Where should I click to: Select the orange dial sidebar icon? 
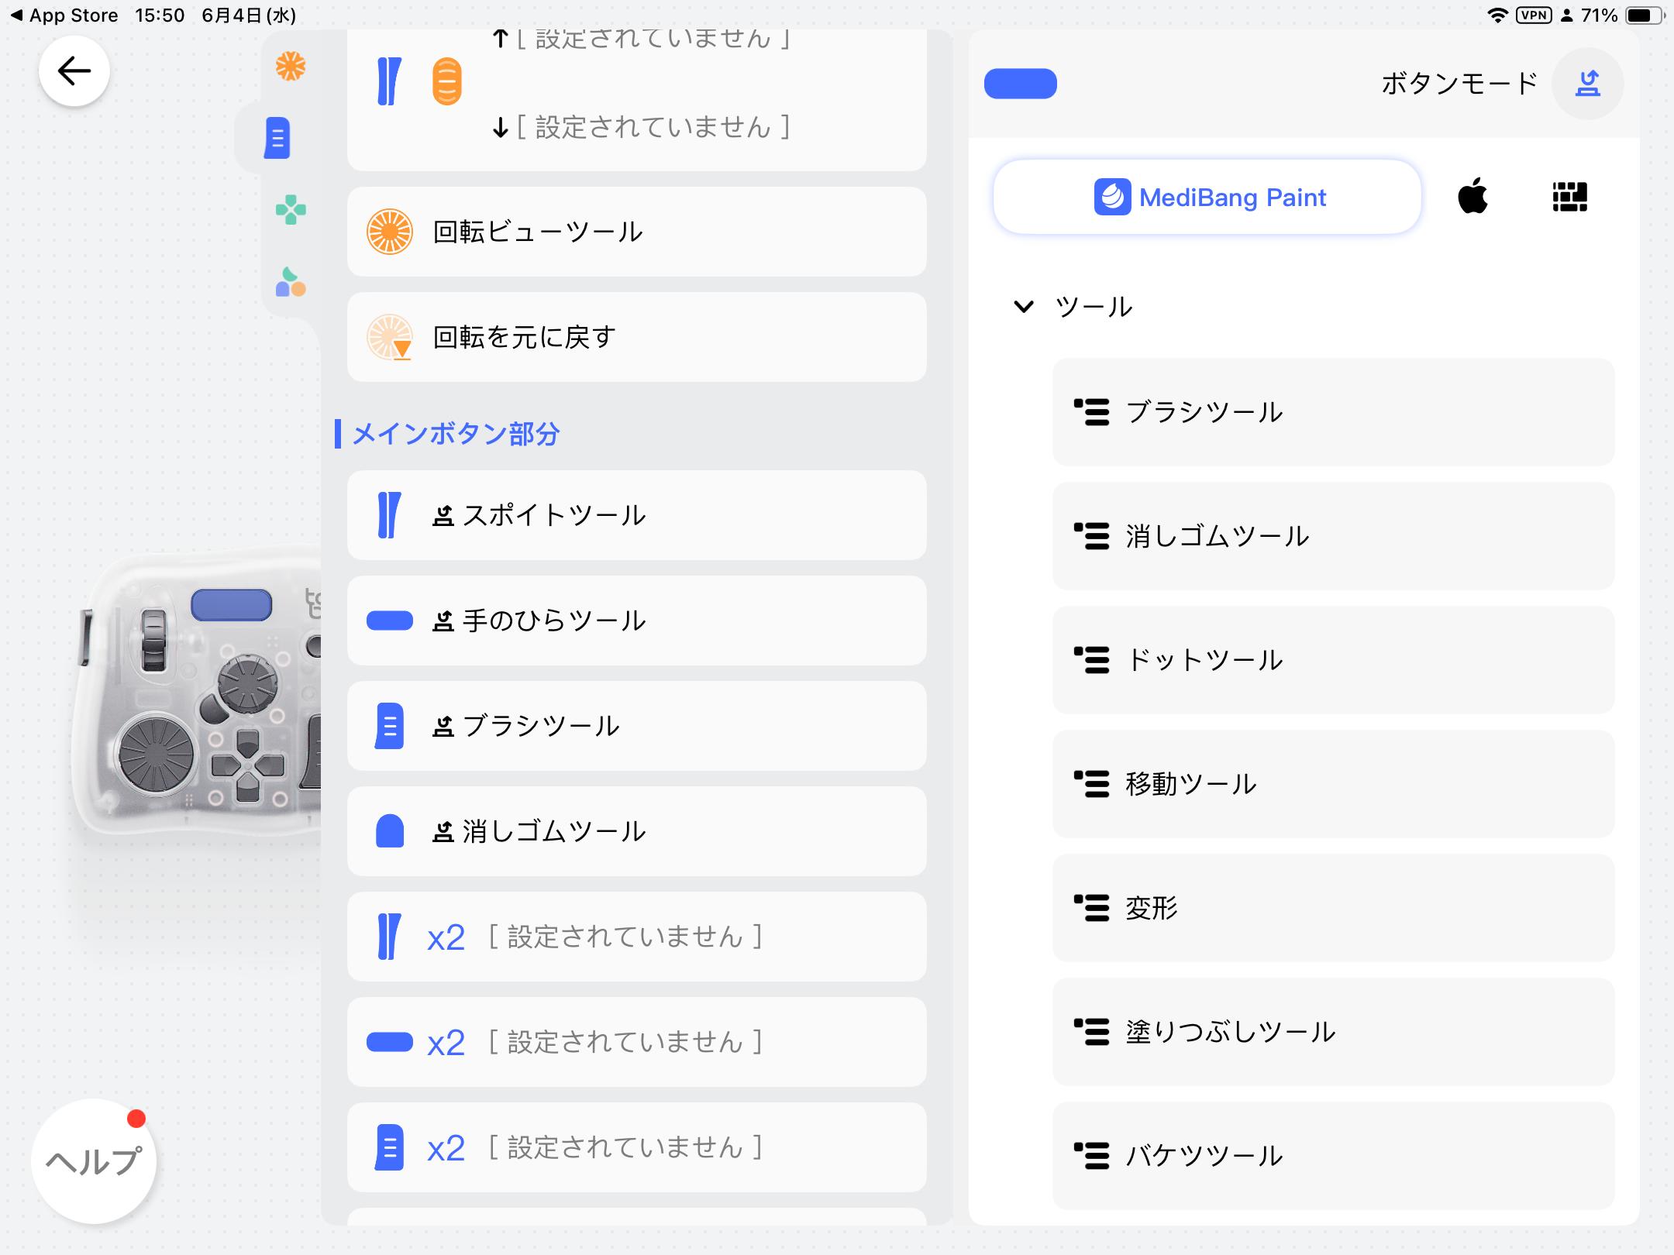[291, 67]
